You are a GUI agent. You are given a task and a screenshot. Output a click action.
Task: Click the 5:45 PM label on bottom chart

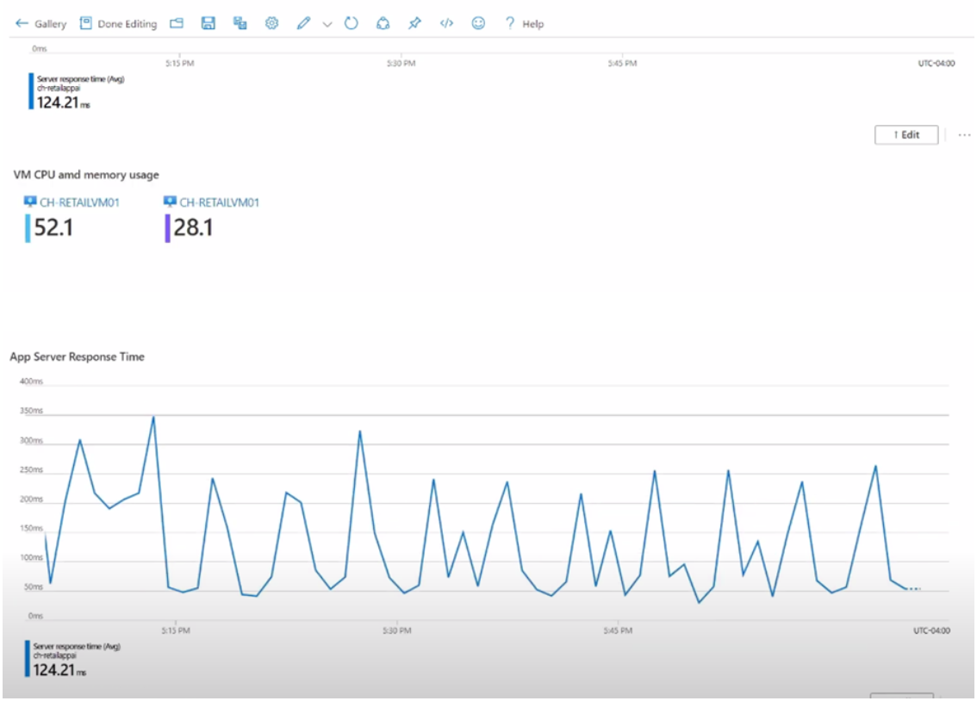point(618,630)
